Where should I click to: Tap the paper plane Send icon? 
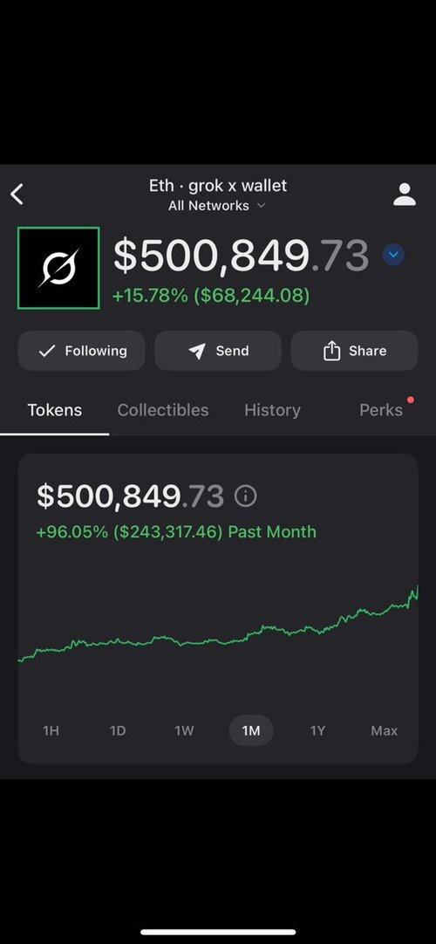tap(197, 351)
